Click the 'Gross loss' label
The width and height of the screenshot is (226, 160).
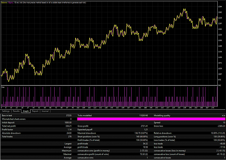coord(158,126)
